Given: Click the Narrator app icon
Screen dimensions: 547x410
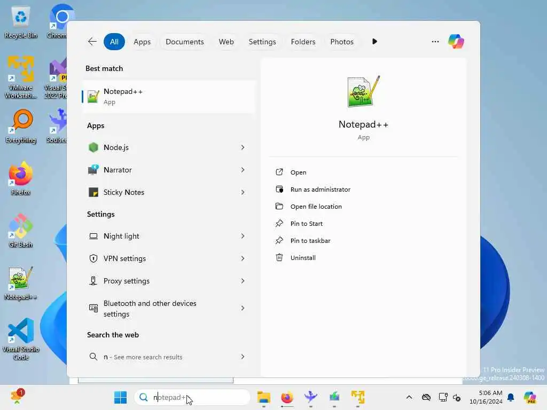Looking at the screenshot, I should click(x=93, y=170).
